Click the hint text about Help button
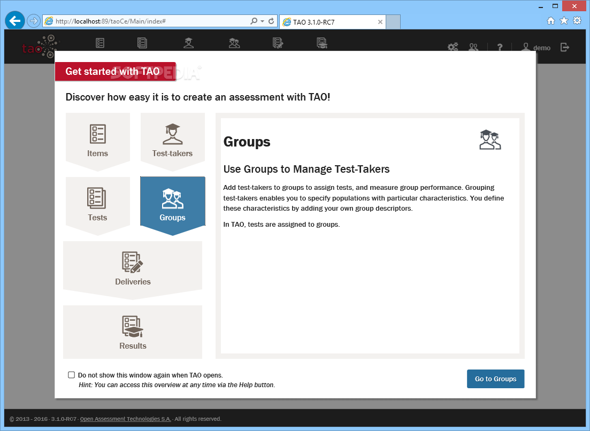The width and height of the screenshot is (590, 431). (177, 384)
